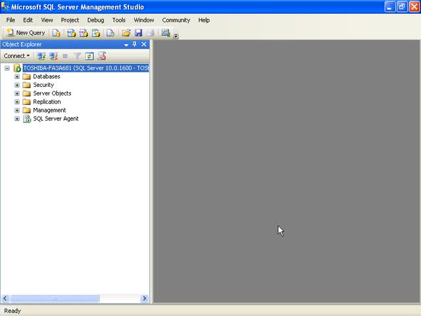Open an Analysis Services MDX Query
Viewport: 421px width, 316px height.
(x=71, y=33)
